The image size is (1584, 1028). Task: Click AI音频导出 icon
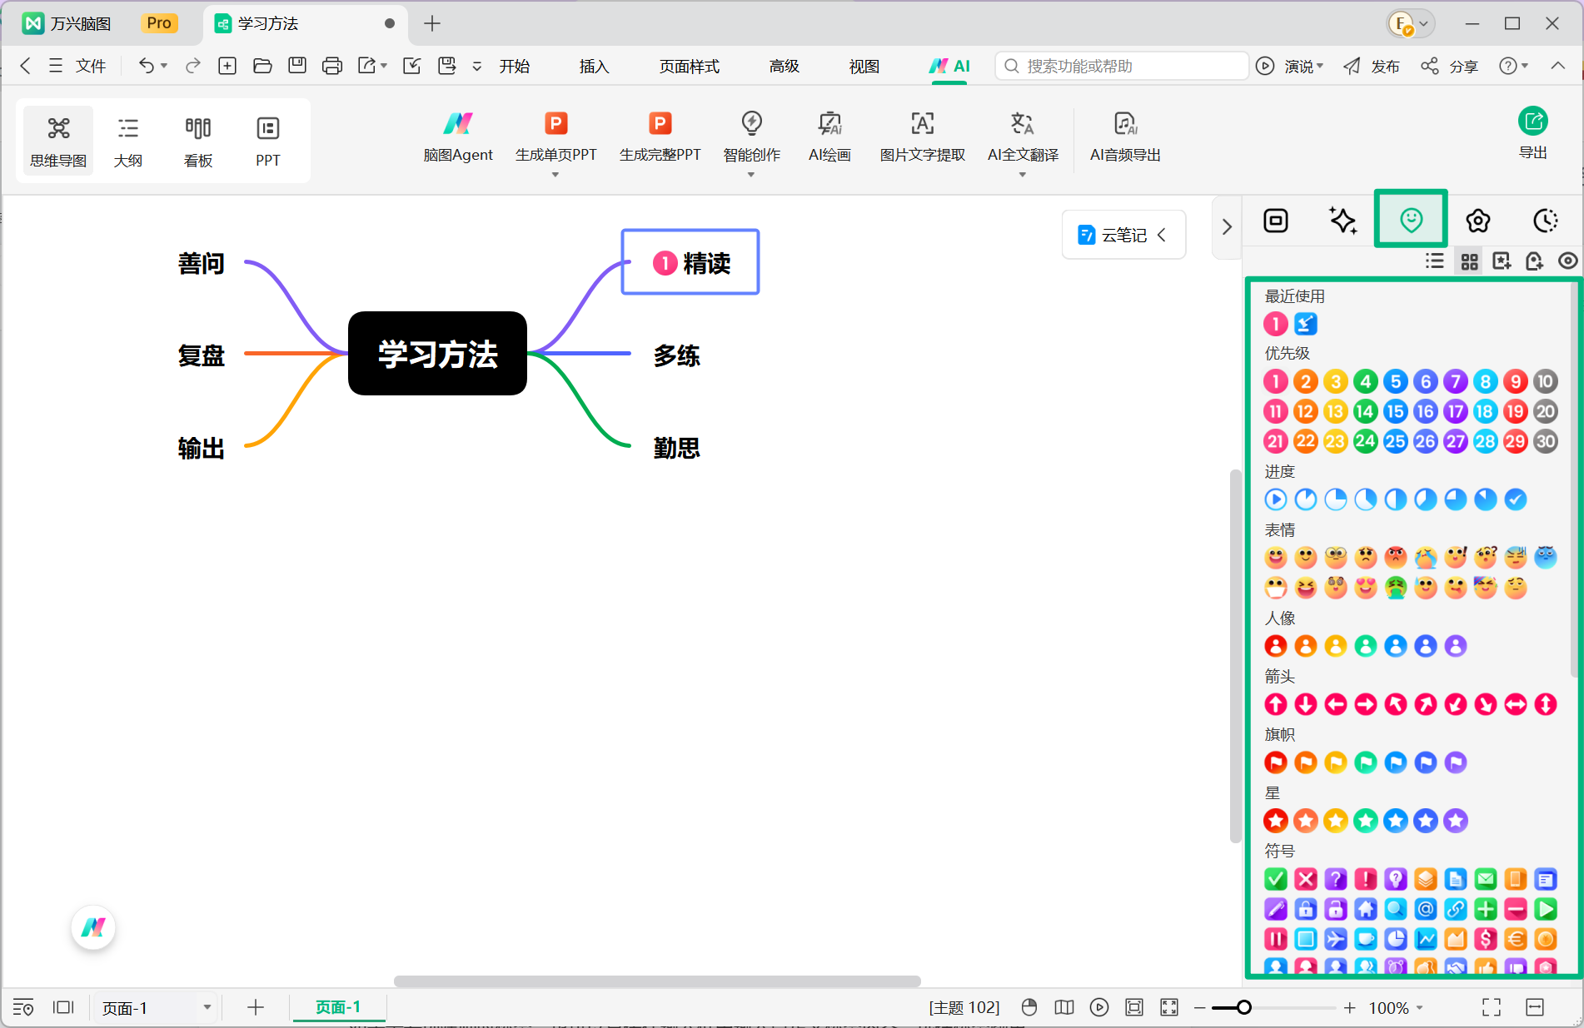[x=1125, y=124]
